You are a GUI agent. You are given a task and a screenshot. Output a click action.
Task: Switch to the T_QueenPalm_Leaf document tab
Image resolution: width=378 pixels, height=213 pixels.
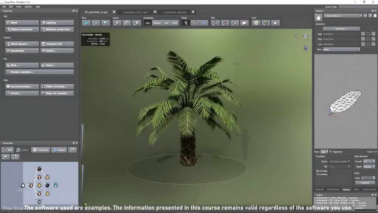pos(135,12)
